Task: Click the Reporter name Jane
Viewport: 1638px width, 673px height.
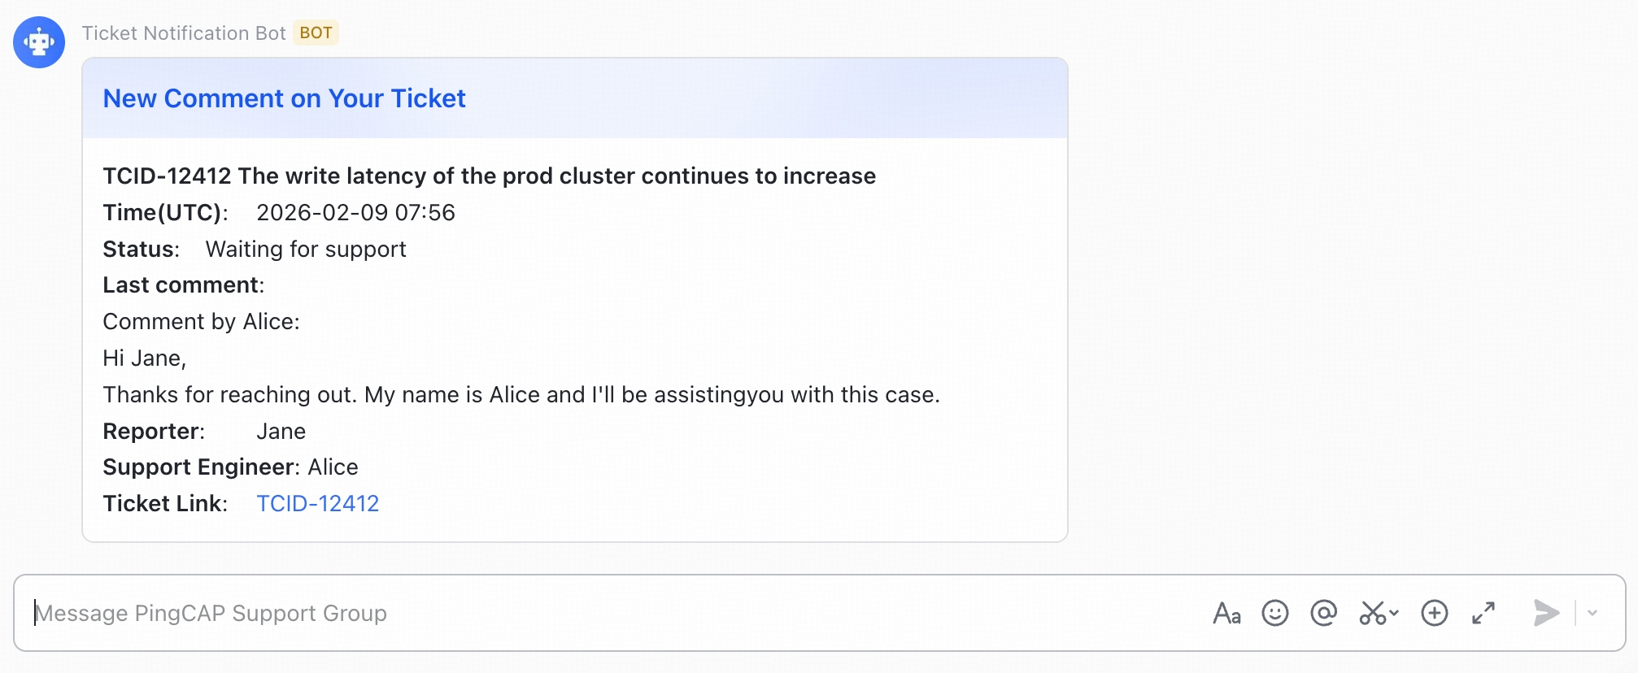Action: (x=281, y=432)
